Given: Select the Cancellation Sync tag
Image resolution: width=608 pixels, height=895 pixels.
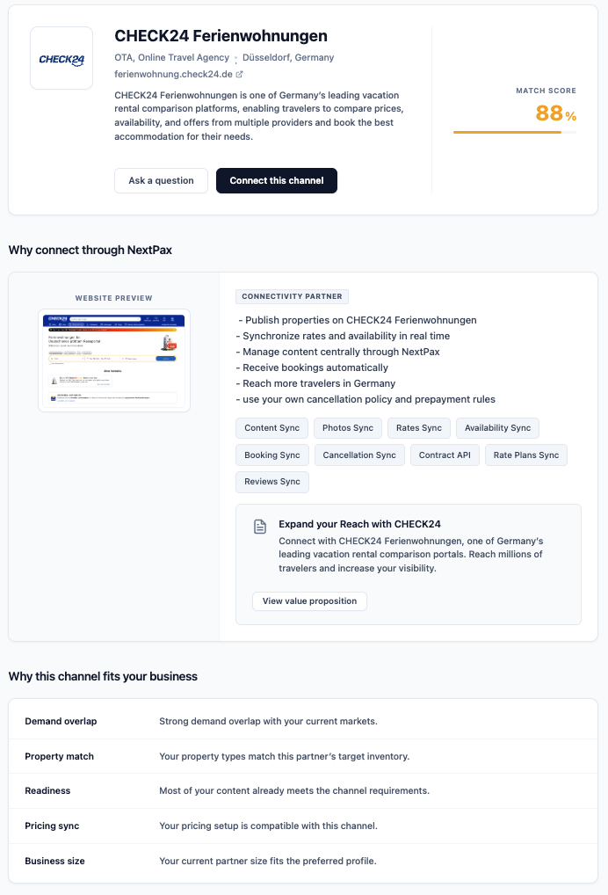Looking at the screenshot, I should pyautogui.click(x=359, y=455).
